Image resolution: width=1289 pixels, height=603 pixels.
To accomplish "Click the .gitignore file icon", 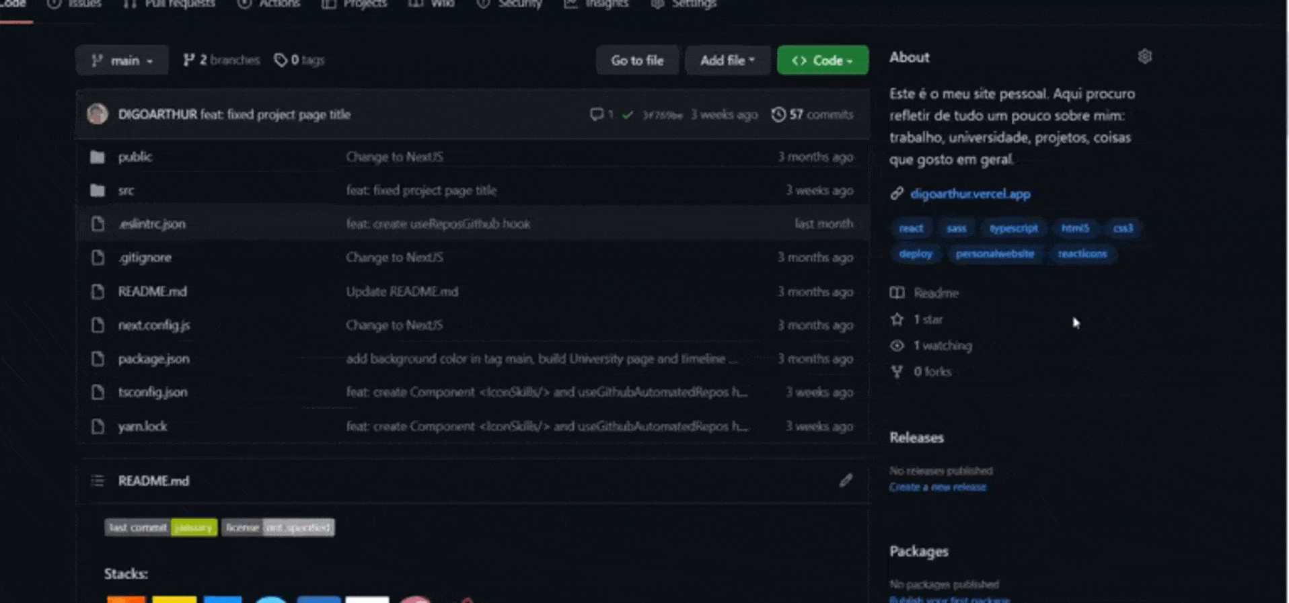I will point(98,257).
